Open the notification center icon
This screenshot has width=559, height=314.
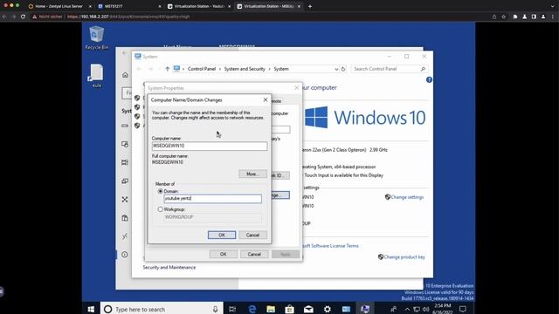[x=463, y=309]
